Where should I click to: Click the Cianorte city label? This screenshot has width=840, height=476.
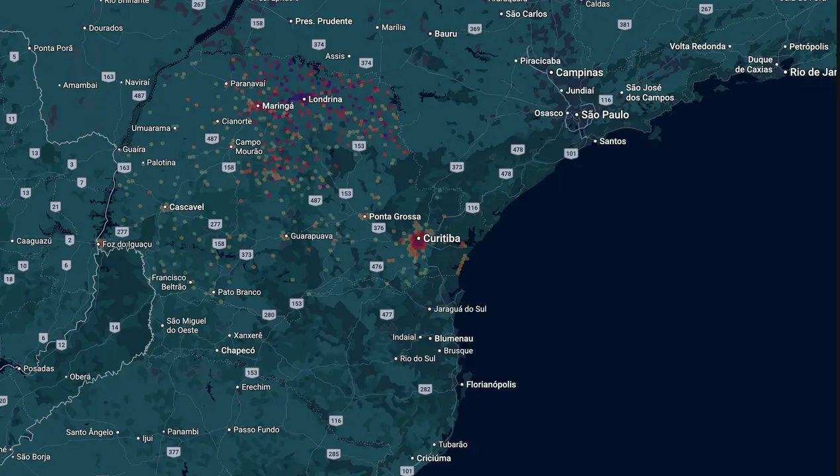237,122
